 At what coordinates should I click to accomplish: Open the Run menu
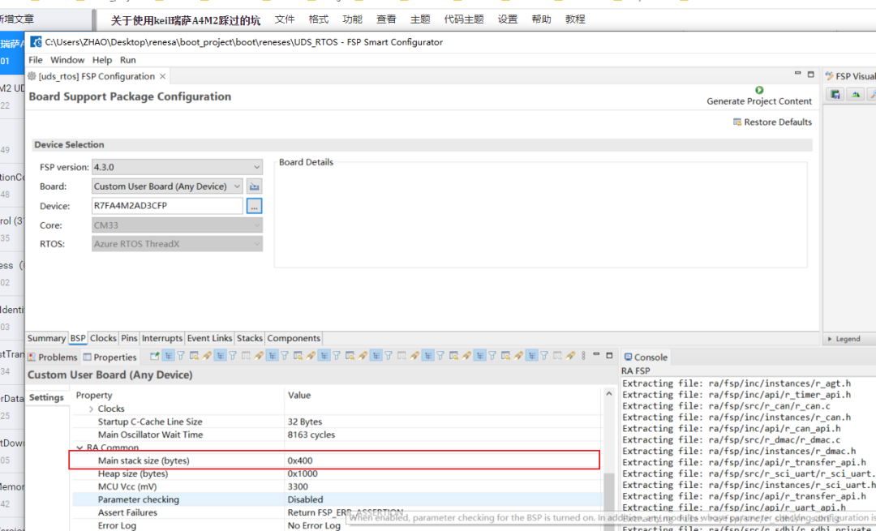click(128, 60)
